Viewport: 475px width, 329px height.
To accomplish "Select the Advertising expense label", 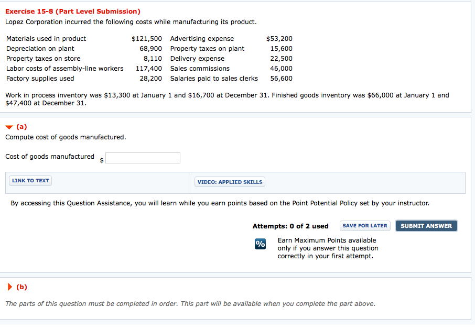I will tap(202, 39).
